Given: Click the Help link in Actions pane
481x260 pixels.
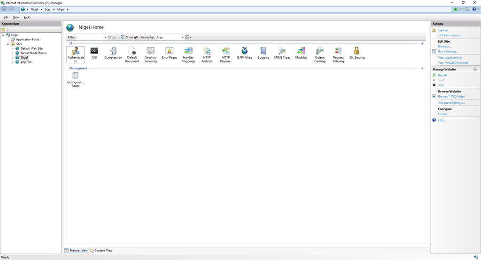Looking at the screenshot, I should (x=441, y=120).
